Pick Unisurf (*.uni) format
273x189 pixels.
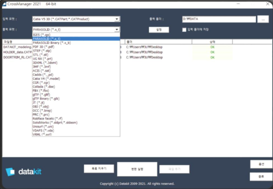click(x=76, y=127)
